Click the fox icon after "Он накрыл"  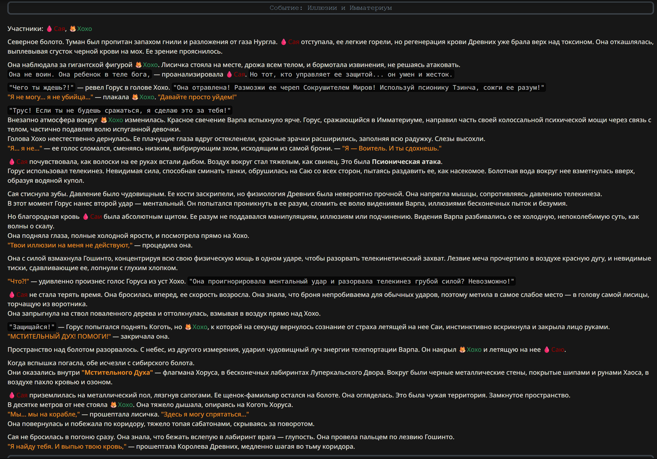click(462, 349)
